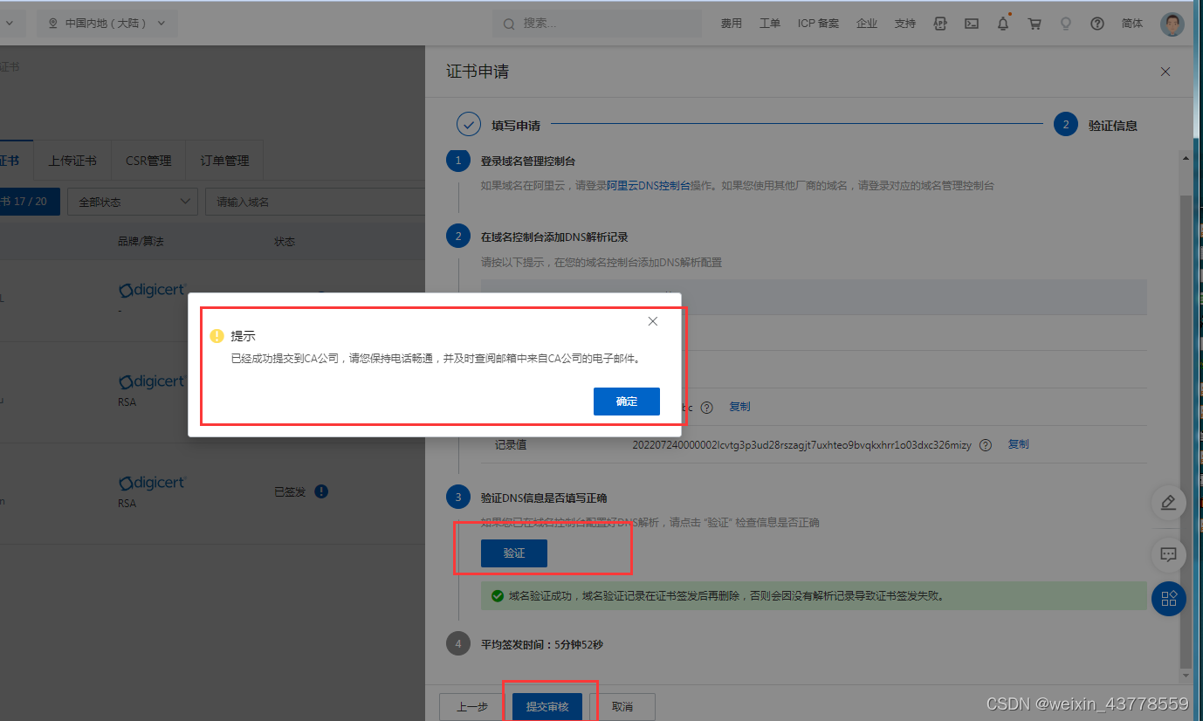Expand the 中国内地（大陆）region dropdown
This screenshot has width=1203, height=721.
(107, 24)
